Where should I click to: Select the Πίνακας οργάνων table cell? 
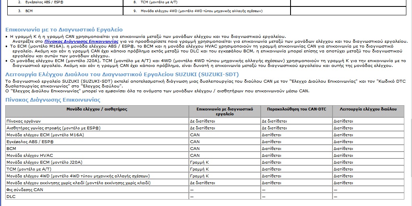[x=97, y=121]
